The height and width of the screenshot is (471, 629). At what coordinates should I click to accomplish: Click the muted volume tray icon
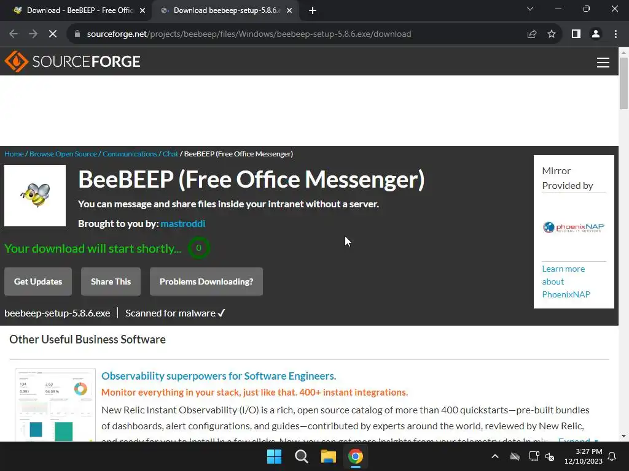click(550, 456)
